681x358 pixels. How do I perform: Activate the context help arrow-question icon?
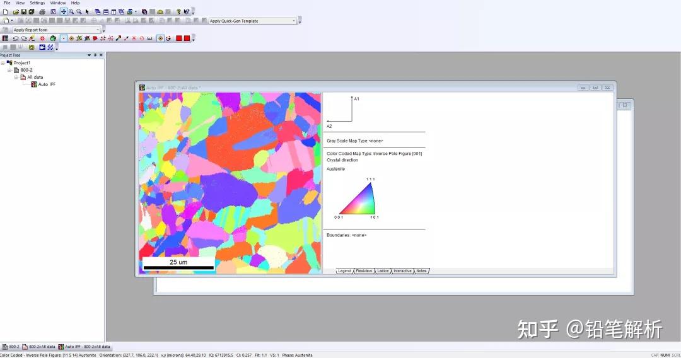(x=186, y=12)
